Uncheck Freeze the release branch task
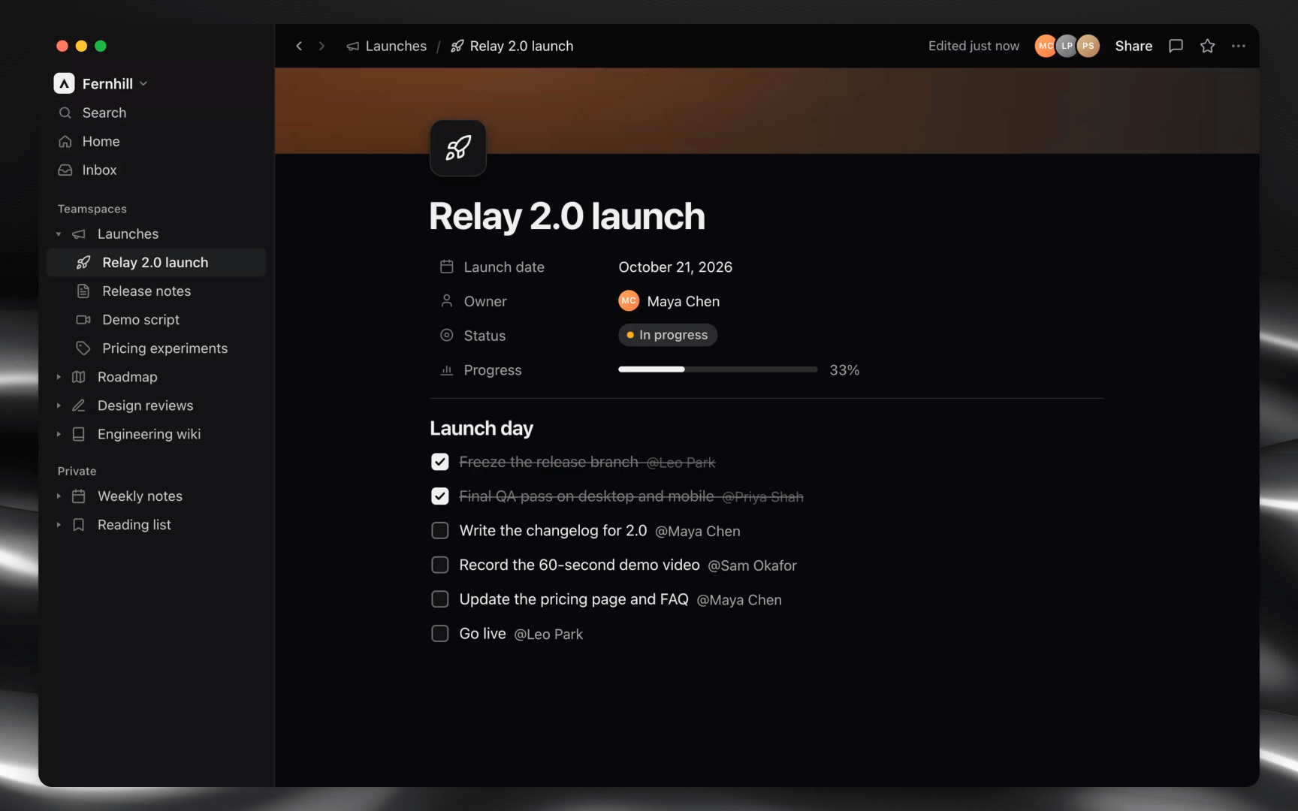The image size is (1298, 811). tap(440, 462)
